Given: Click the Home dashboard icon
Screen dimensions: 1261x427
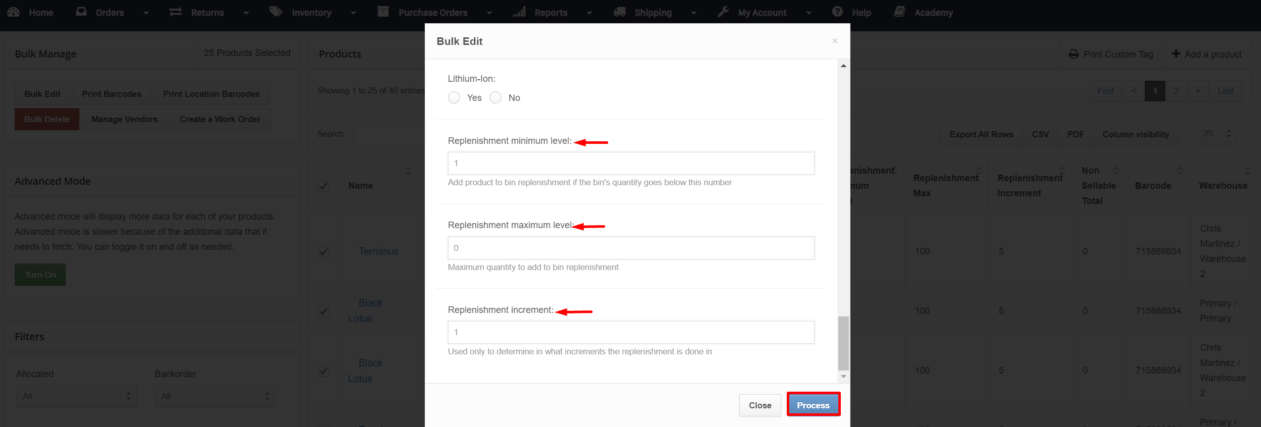Looking at the screenshot, I should [x=14, y=12].
